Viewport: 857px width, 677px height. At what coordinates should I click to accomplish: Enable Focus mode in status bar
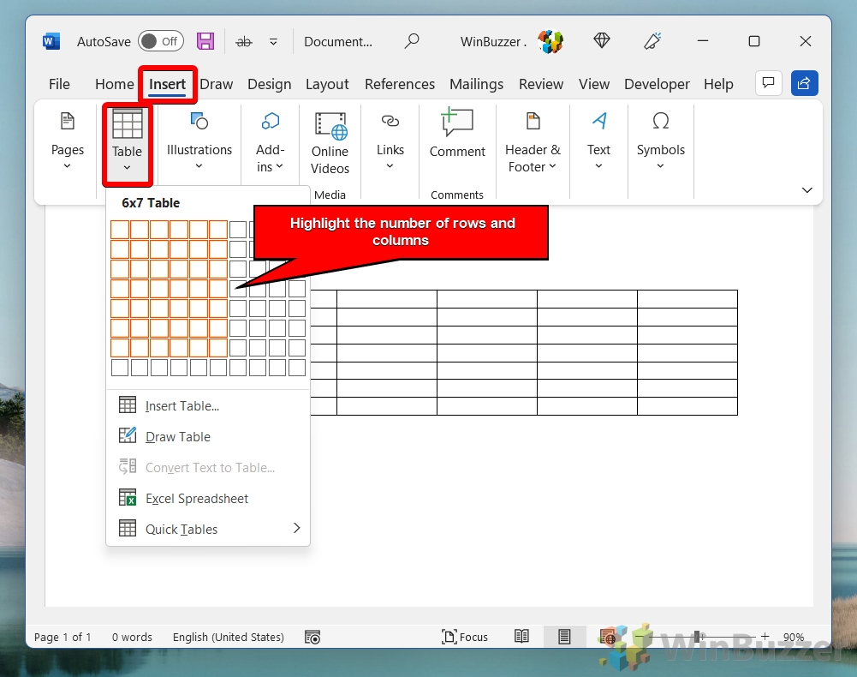465,637
